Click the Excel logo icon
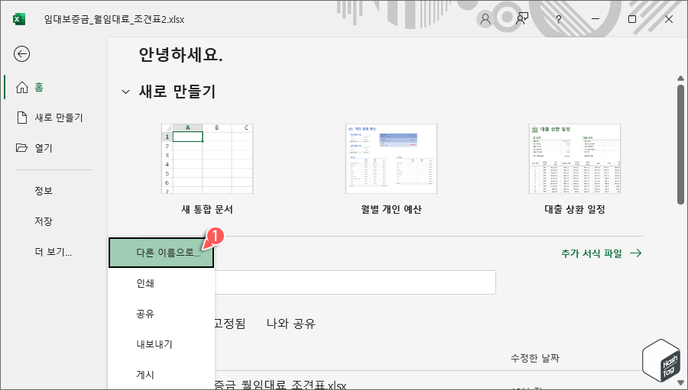The width and height of the screenshot is (688, 390). coord(19,19)
